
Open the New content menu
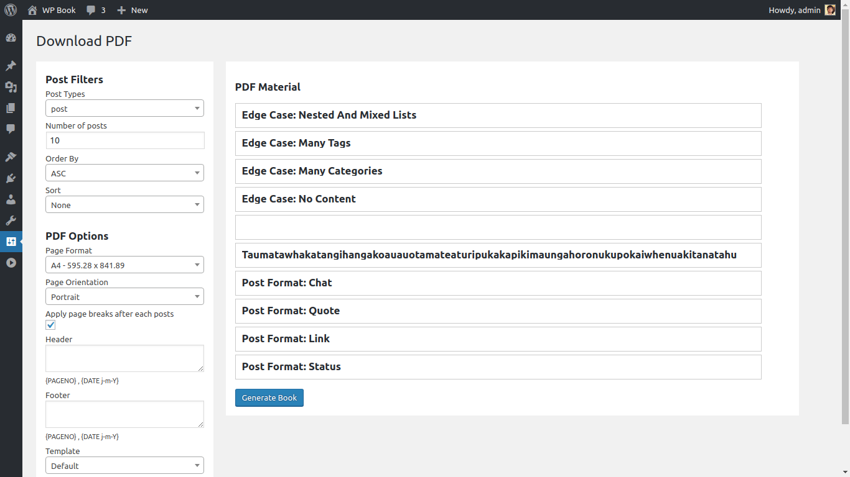[133, 10]
